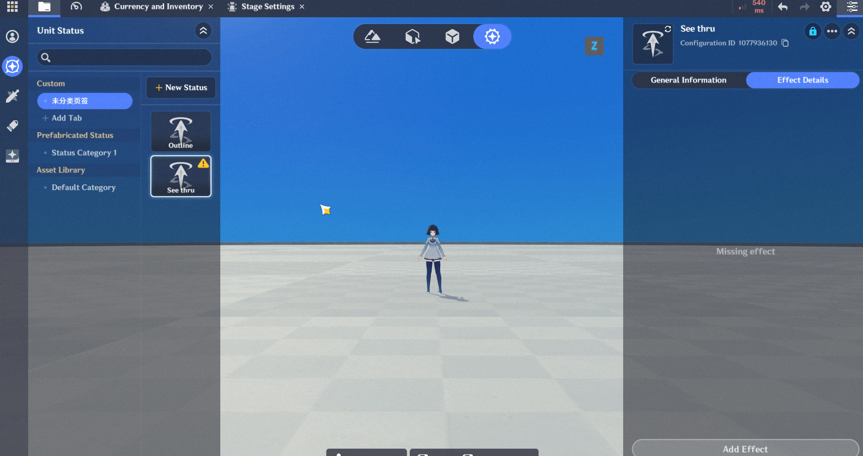
Task: Select Status Category 1
Action: click(84, 153)
